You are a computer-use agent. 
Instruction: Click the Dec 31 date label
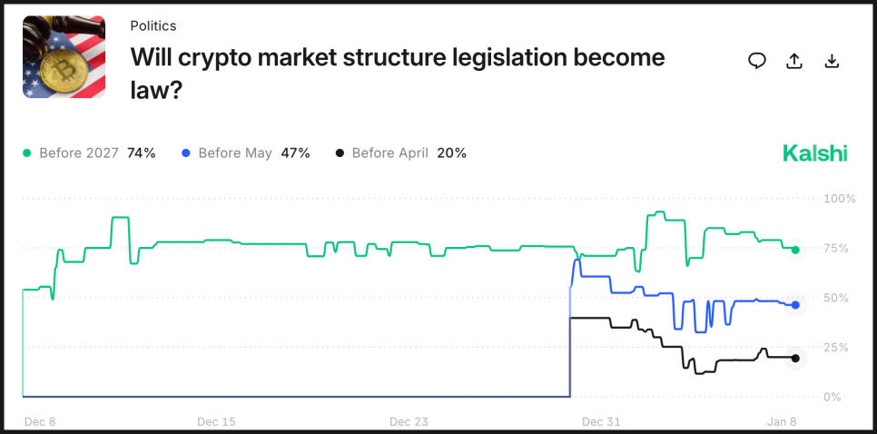point(600,421)
